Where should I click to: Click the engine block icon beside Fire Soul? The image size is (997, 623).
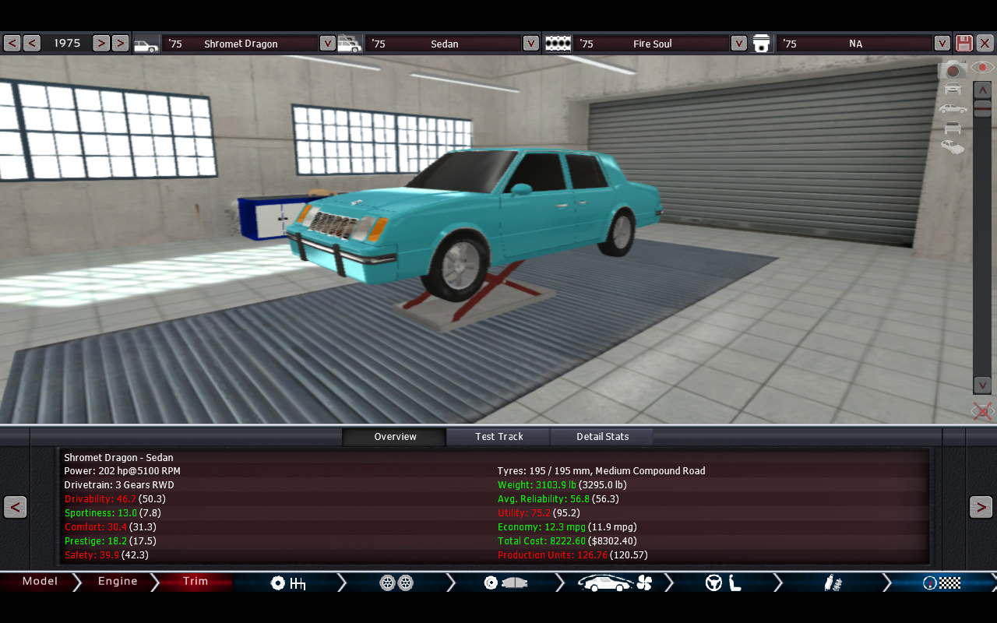557,44
